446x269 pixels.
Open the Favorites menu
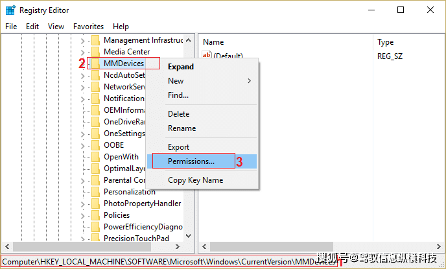point(88,27)
